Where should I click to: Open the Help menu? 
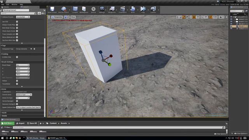[21, 4]
